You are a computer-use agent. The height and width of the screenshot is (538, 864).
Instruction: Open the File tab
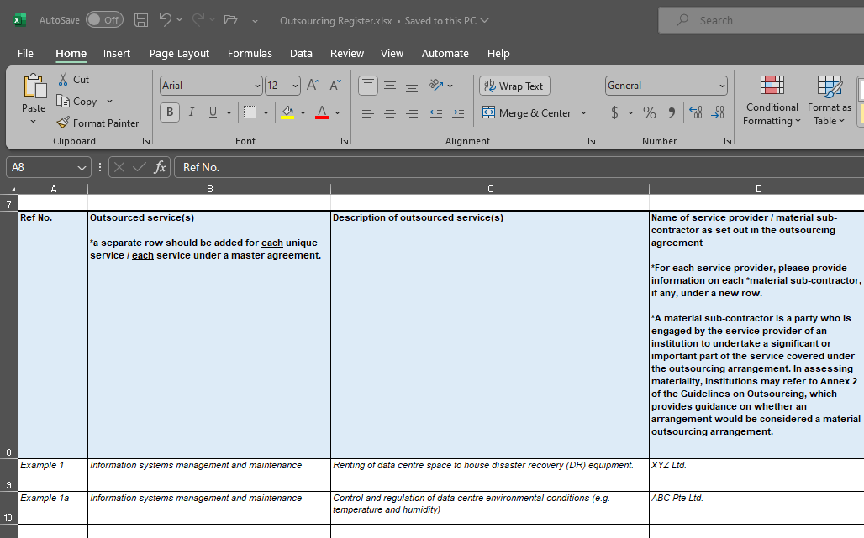tap(25, 54)
